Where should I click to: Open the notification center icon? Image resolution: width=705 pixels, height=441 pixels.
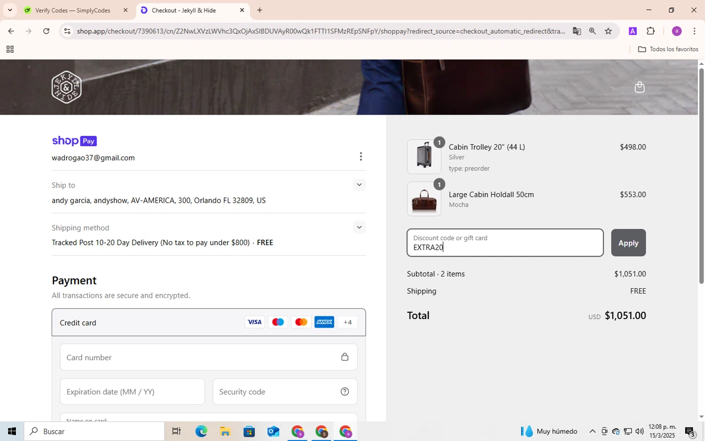click(690, 431)
